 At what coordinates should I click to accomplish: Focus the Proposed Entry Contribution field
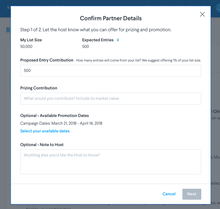111,71
